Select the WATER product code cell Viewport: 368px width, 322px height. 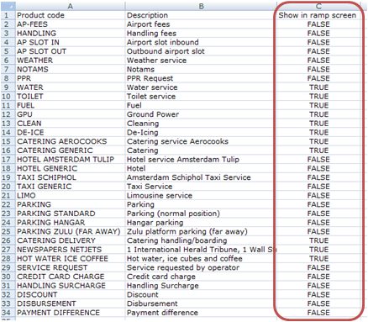point(71,87)
